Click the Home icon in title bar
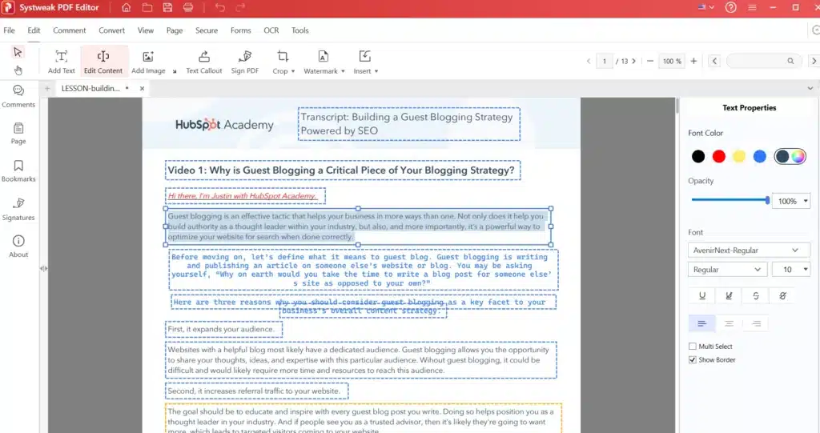Viewport: 820px width, 433px height. [x=126, y=8]
